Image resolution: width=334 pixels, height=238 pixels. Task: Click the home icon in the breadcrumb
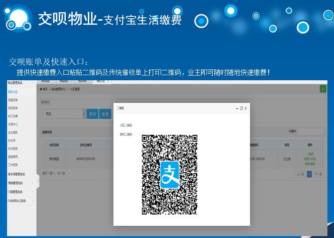point(42,89)
